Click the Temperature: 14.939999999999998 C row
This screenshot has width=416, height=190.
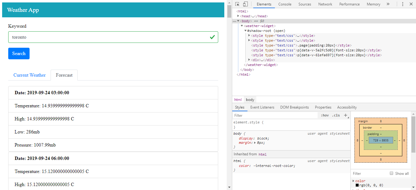pyautogui.click(x=113, y=106)
